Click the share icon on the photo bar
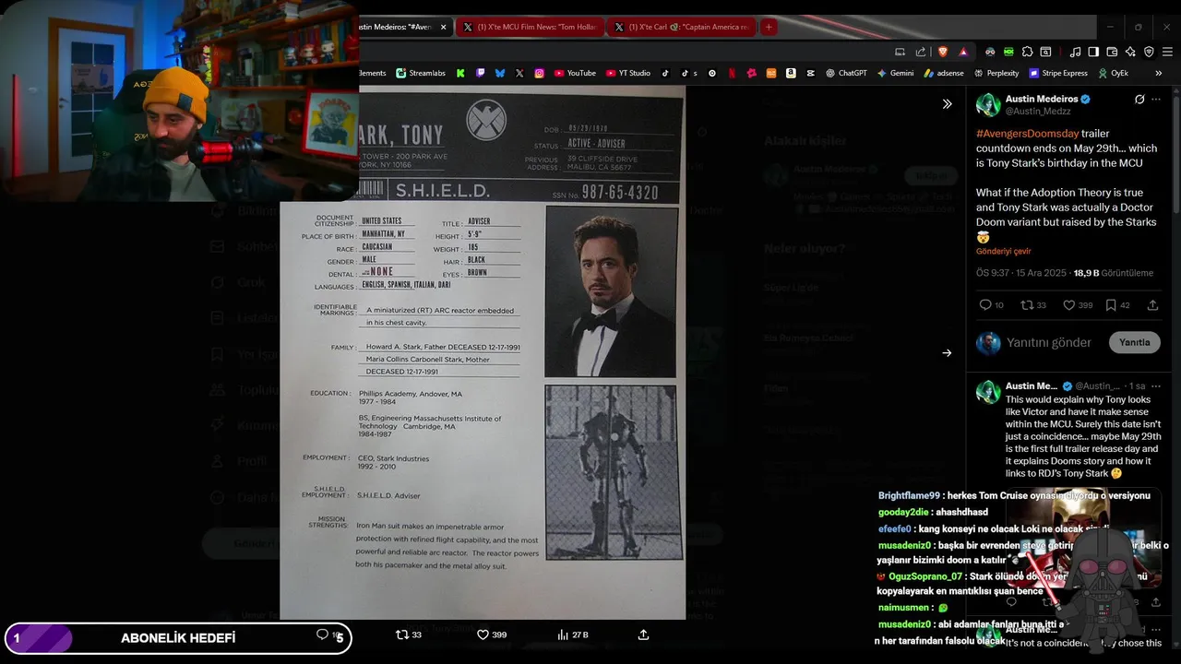Image resolution: width=1181 pixels, height=664 pixels. click(x=643, y=634)
